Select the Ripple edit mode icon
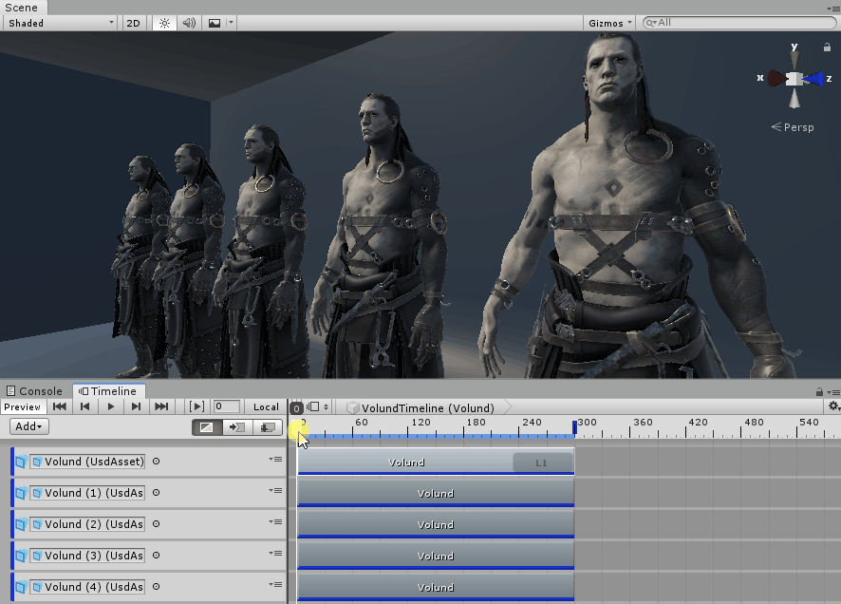 (237, 427)
